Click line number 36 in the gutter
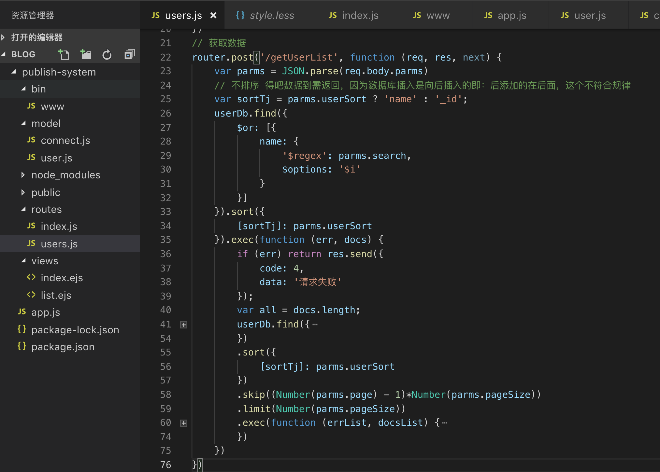The image size is (660, 472). coord(165,254)
